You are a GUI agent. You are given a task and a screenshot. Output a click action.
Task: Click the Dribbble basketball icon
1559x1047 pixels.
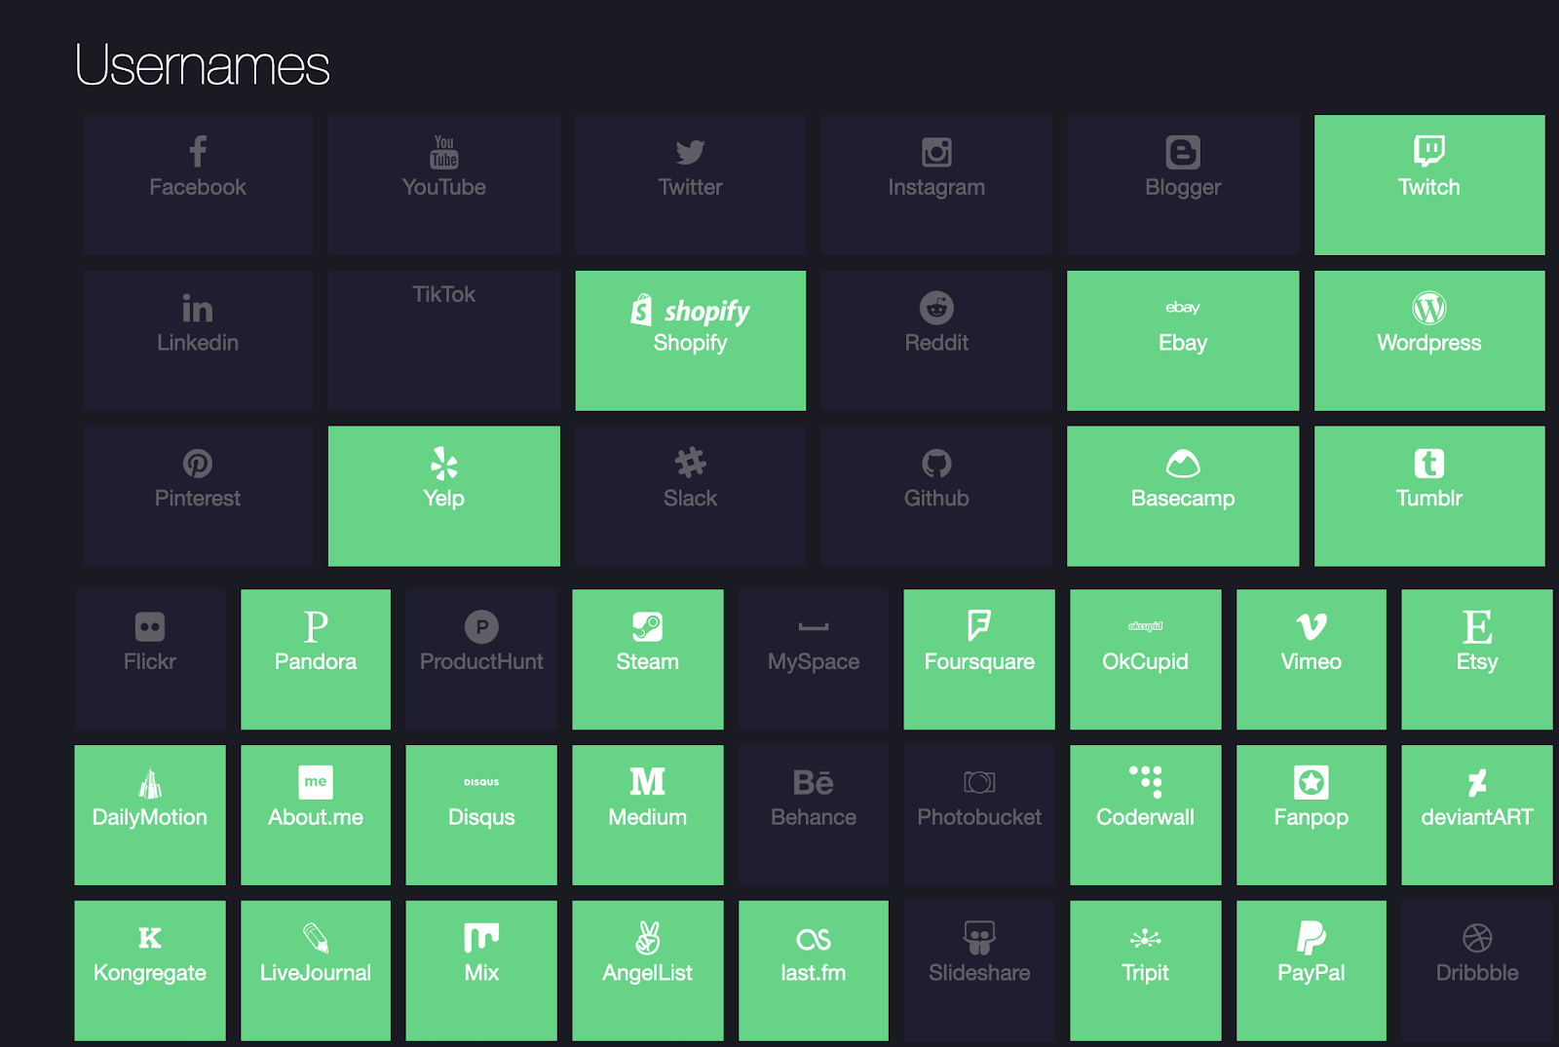1477,938
